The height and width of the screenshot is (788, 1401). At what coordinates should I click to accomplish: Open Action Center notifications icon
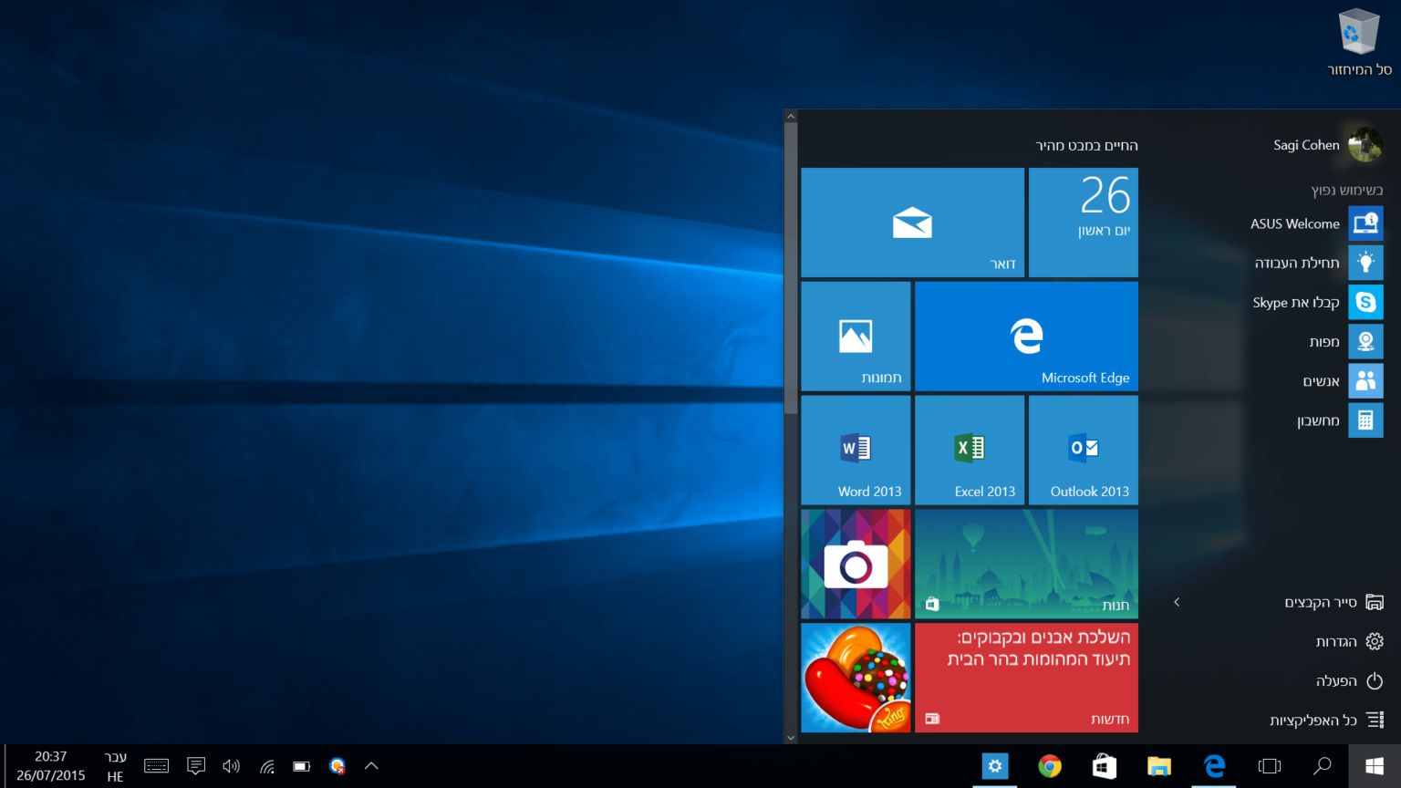196,766
